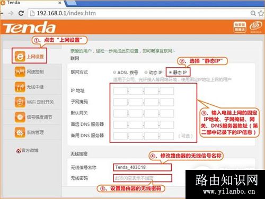Image resolution: width=265 pixels, height=199 pixels.
Task: Click third octet box of 备用 DNS 服务器
Action: click(152, 136)
